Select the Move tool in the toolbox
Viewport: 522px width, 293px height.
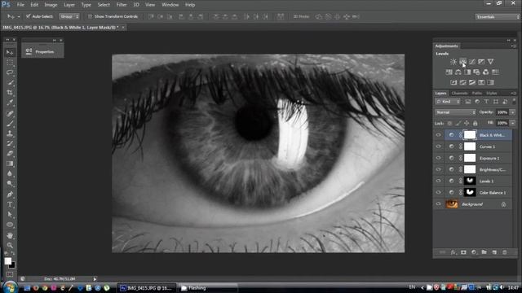click(10, 52)
